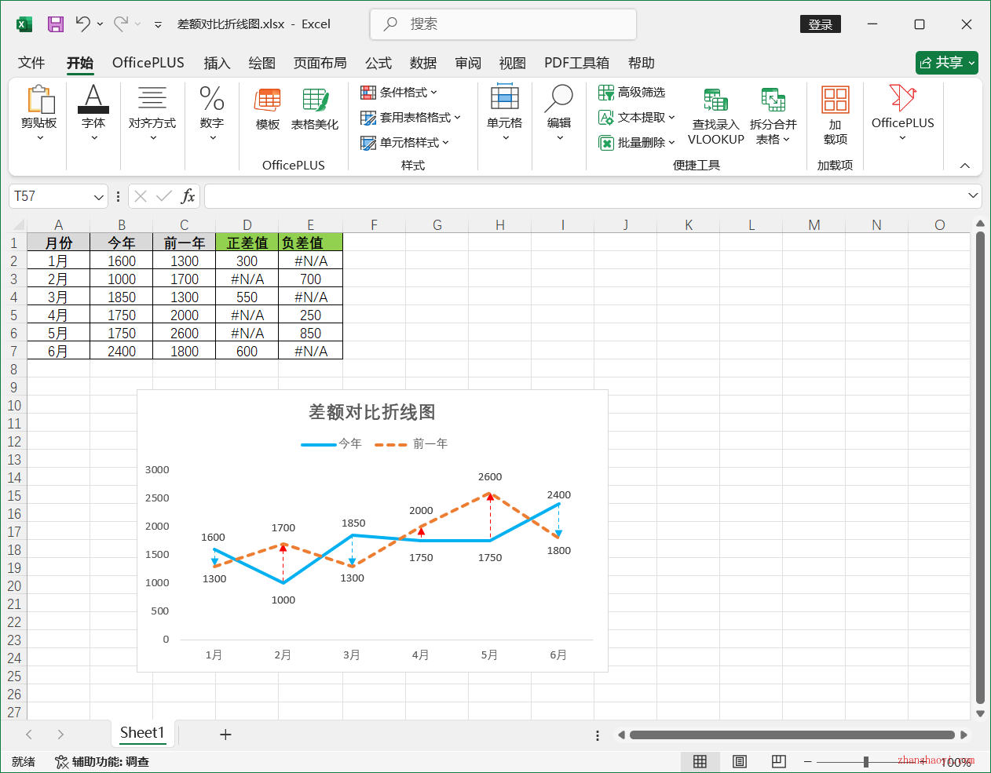991x773 pixels.
Task: Open the 模板 (Template) gallery icon
Action: [x=267, y=110]
